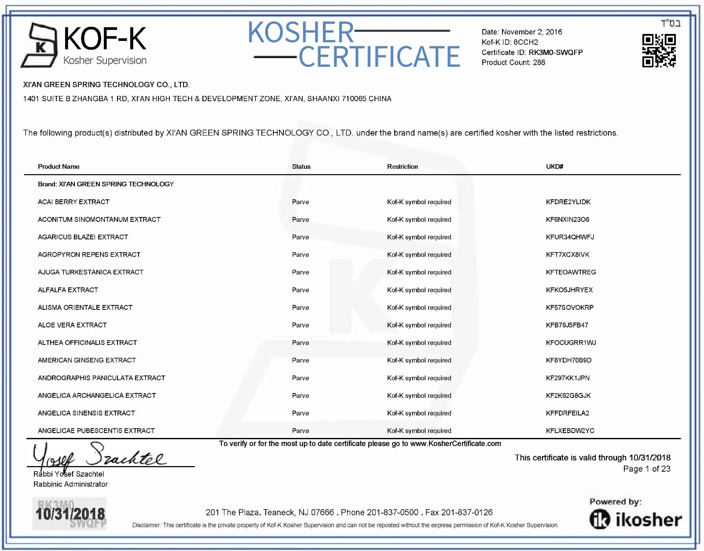Select AGARICUS BLAZEI EXTRACT product name
Viewport: 704px width, 551px height.
pyautogui.click(x=83, y=237)
